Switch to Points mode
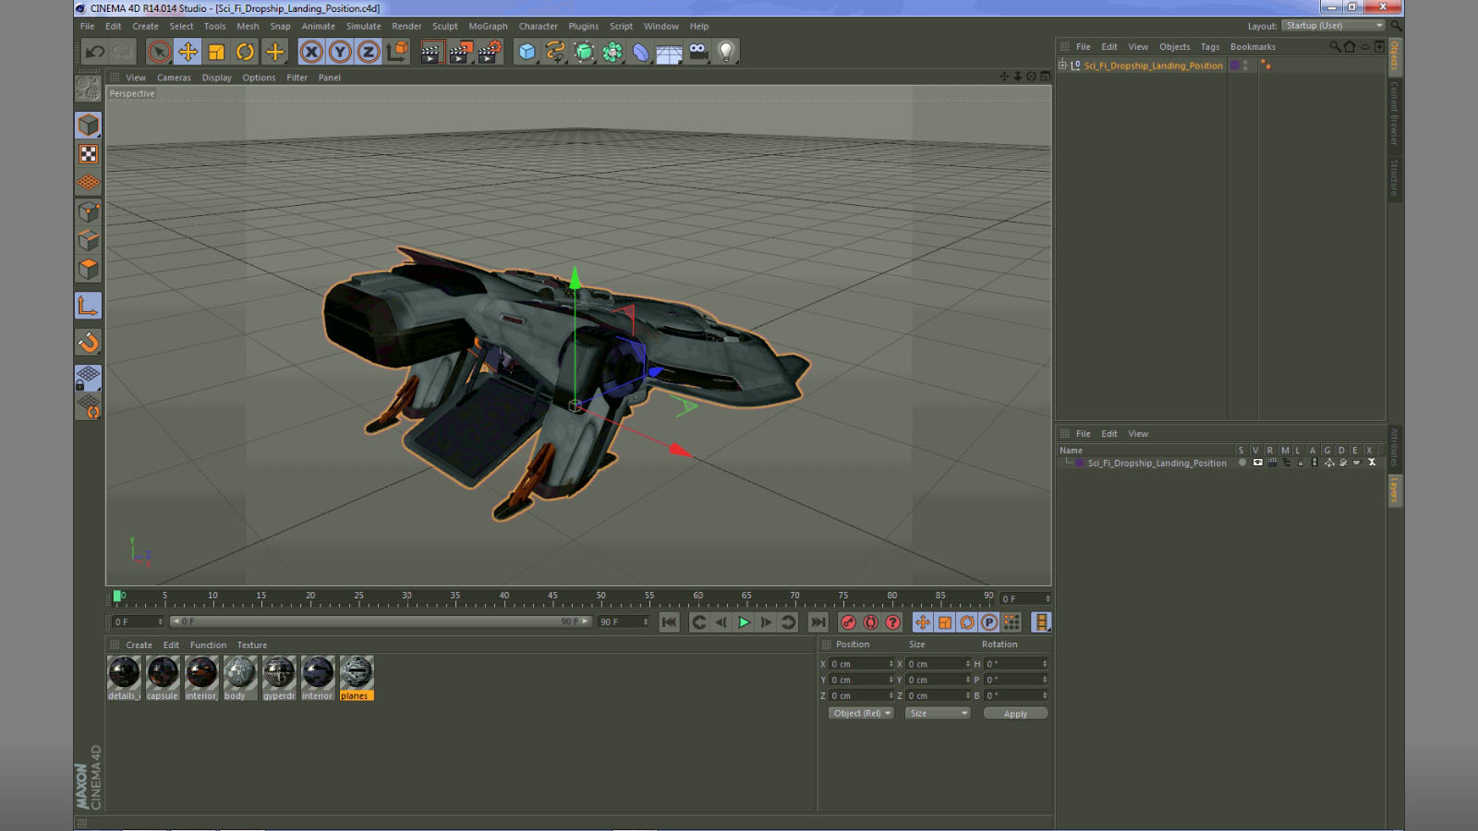This screenshot has width=1478, height=831. (x=89, y=211)
